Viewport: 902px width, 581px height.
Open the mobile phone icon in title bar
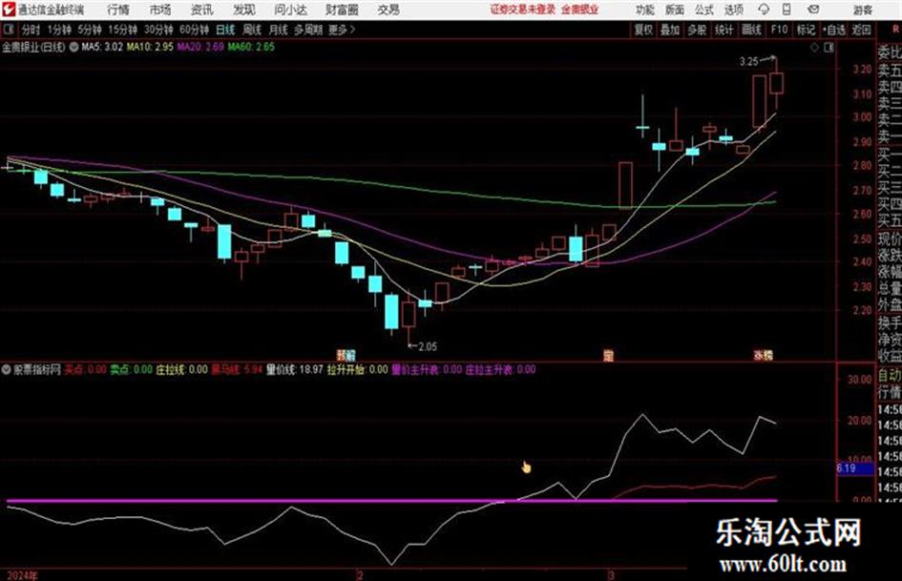click(787, 10)
